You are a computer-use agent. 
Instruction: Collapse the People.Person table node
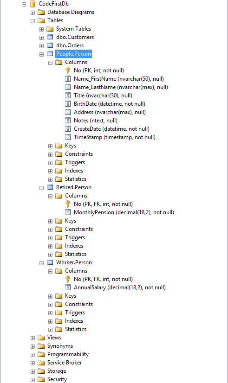(x=42, y=54)
